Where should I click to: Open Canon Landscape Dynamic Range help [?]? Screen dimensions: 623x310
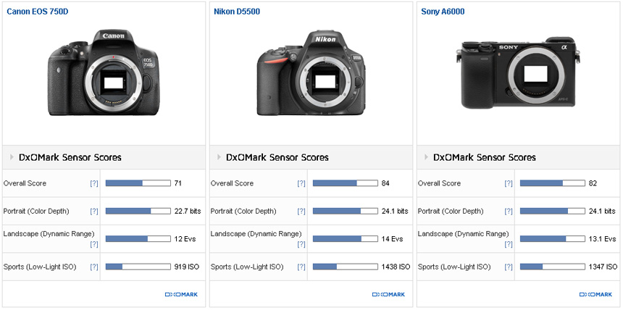(93, 244)
